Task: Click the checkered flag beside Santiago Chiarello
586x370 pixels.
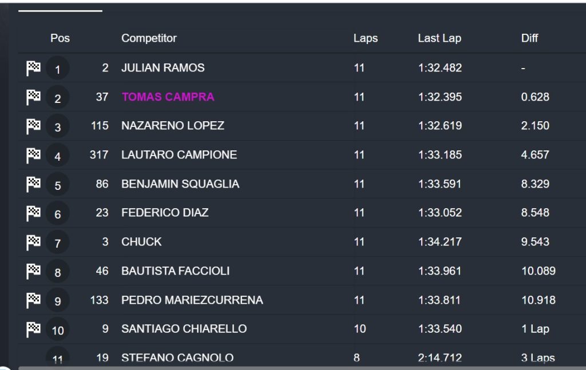Action: pos(34,329)
